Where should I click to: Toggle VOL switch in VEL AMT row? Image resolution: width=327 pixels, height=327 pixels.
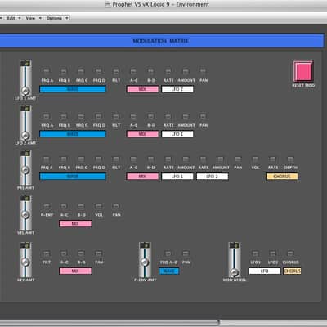point(99,206)
